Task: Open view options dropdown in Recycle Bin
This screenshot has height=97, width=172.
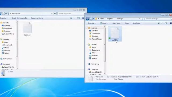Action: coord(74,18)
